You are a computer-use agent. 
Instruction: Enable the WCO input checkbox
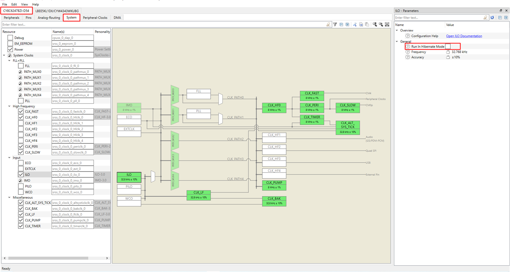tap(21, 192)
